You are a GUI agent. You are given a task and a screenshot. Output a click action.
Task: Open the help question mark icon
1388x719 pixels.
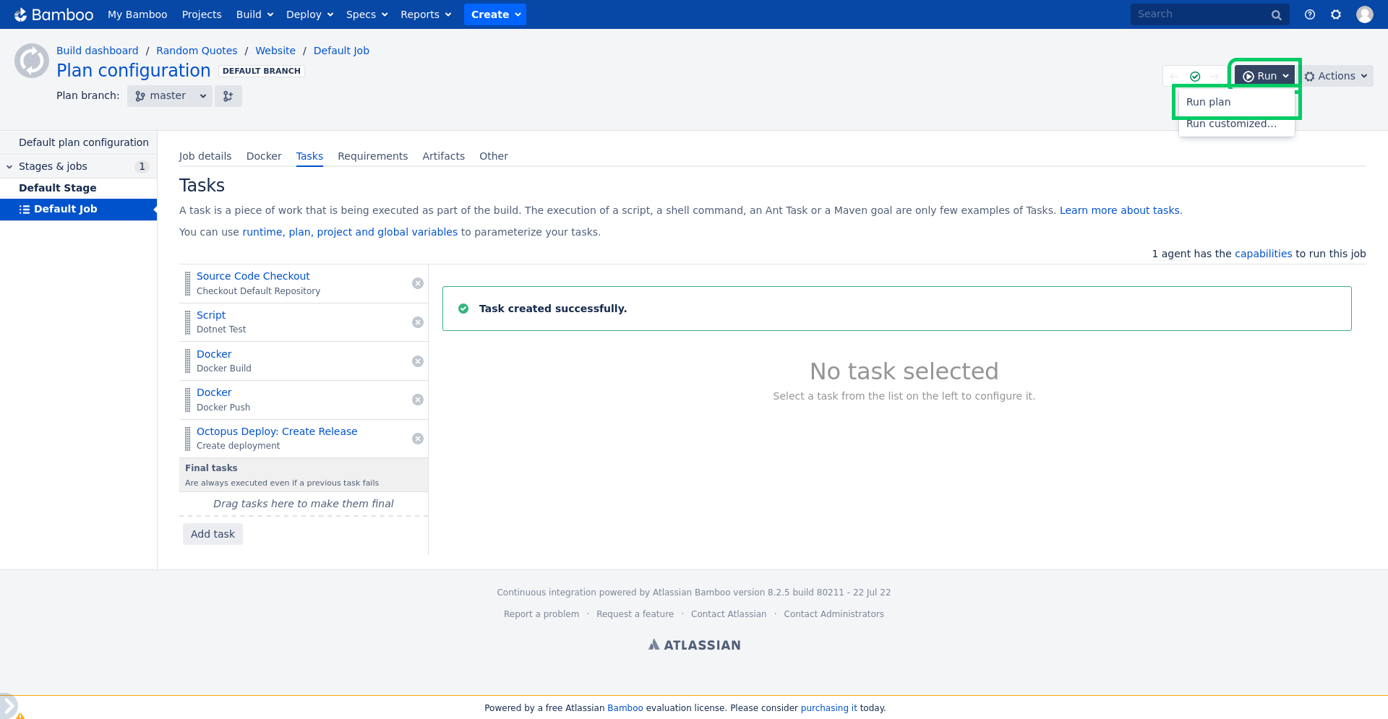[x=1309, y=14]
